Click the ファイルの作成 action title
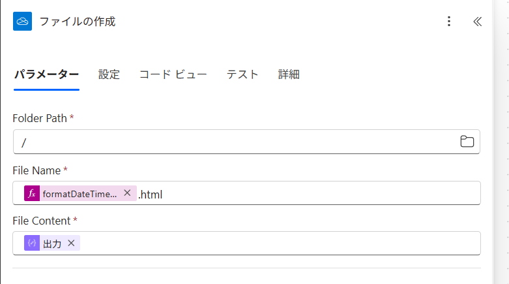 (x=77, y=22)
